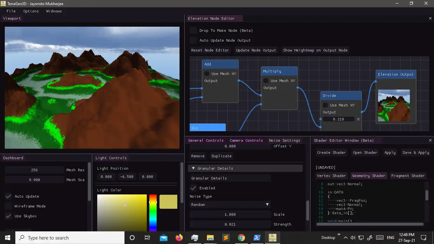Enable Drop To Make Node checkbox
The image size is (434, 244).
(193, 30)
